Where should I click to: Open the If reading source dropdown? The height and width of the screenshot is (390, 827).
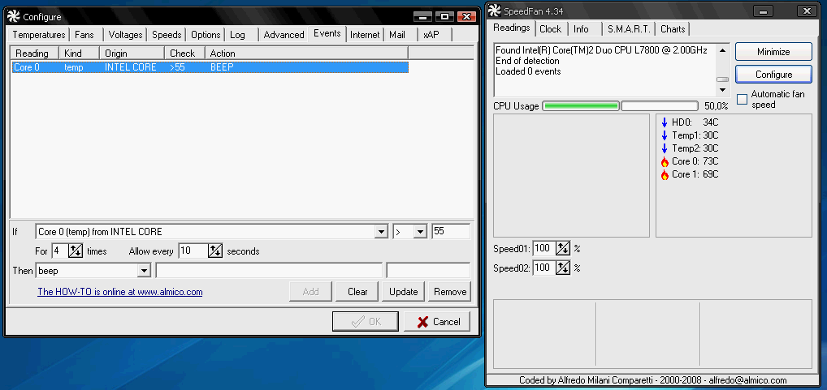click(x=381, y=232)
